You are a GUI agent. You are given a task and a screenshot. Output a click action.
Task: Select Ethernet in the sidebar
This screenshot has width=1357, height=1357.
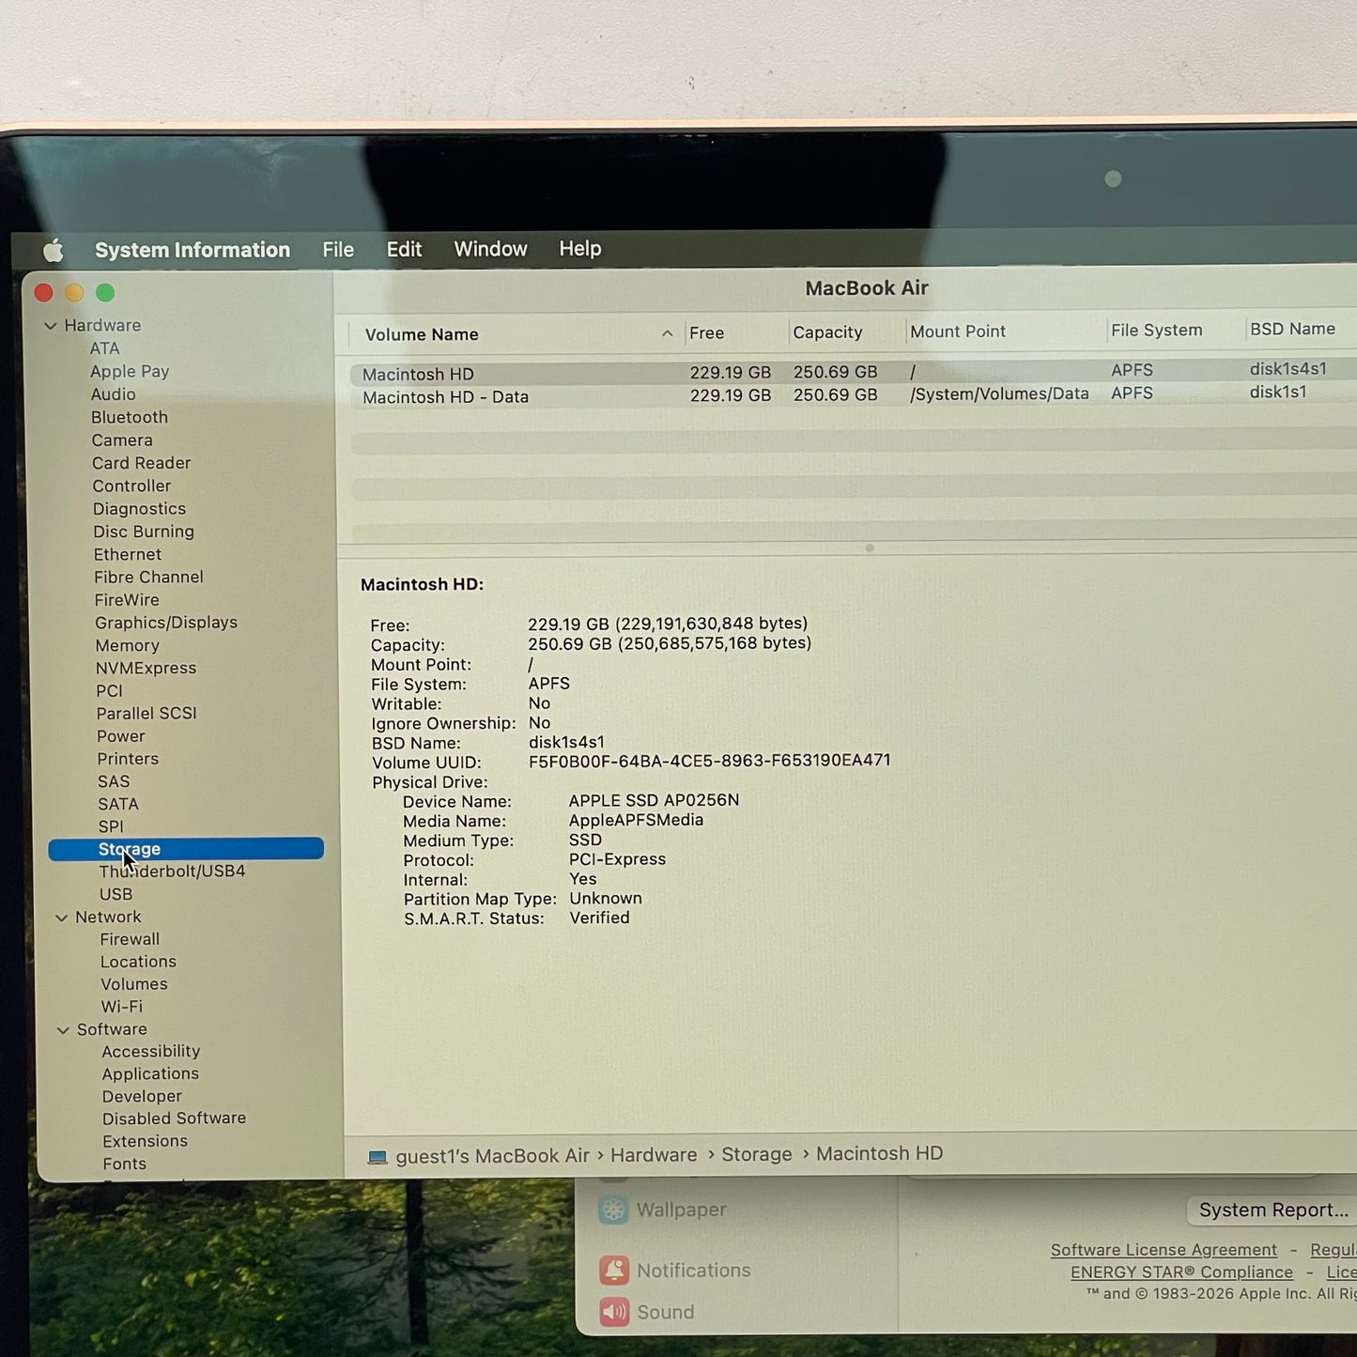128,554
